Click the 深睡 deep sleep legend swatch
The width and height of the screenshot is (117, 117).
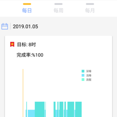[x=83, y=71]
